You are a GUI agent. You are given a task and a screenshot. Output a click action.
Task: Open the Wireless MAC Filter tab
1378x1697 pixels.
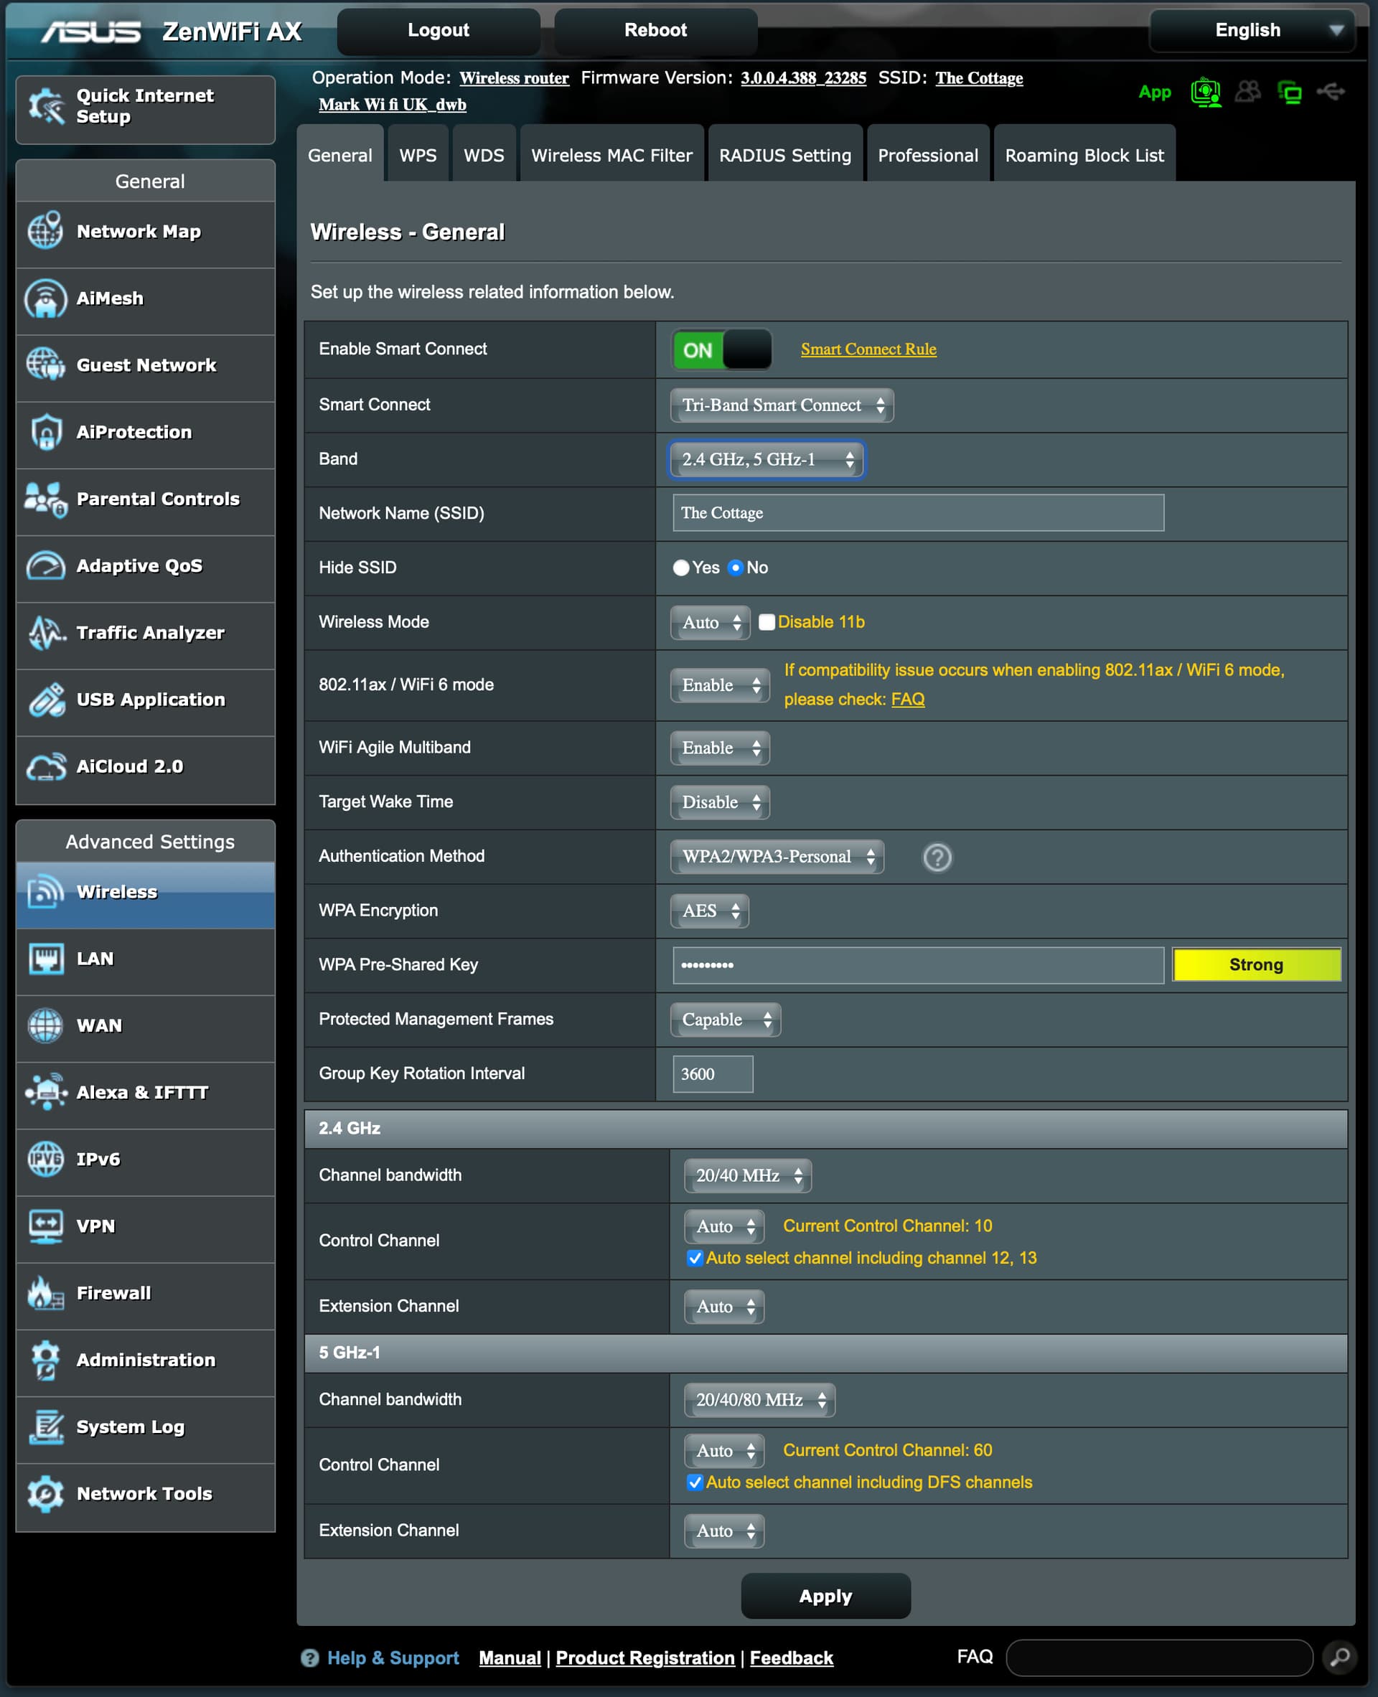[x=611, y=156]
